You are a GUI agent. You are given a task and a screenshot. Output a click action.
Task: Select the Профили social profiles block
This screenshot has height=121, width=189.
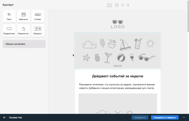38,31
